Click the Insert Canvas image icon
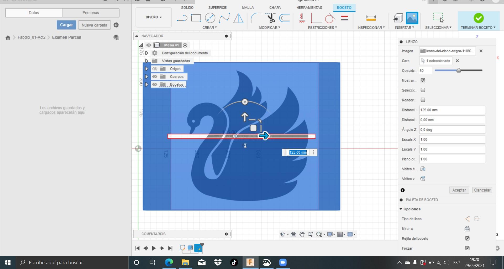504x269 pixels. [412, 18]
